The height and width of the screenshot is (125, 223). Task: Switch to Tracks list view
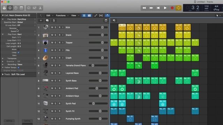89,15
